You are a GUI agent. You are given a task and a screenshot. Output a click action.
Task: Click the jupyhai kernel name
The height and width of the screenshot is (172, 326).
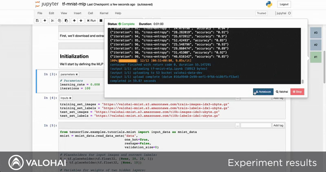[281, 13]
